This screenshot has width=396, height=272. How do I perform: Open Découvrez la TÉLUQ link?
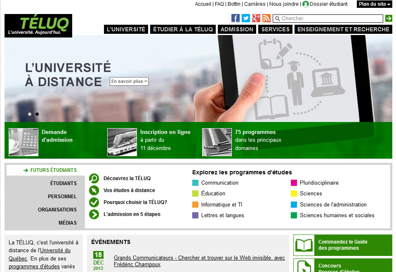coord(127,178)
